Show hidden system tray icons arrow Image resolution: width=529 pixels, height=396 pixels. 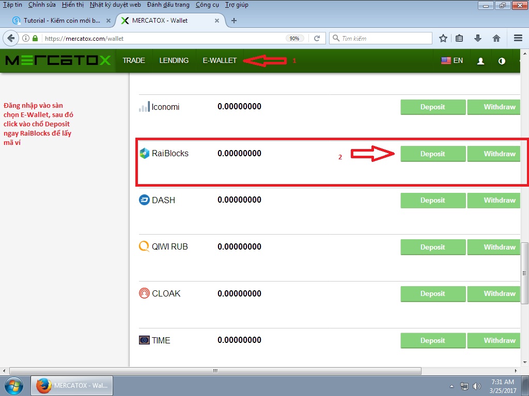point(452,386)
